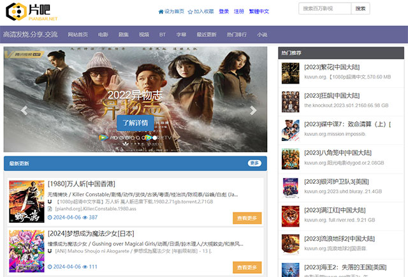Image resolution: width=408 pixels, height=277 pixels.
Task: Open 流浪地球2 poster thumbnail in sidebar
Action: [291, 244]
